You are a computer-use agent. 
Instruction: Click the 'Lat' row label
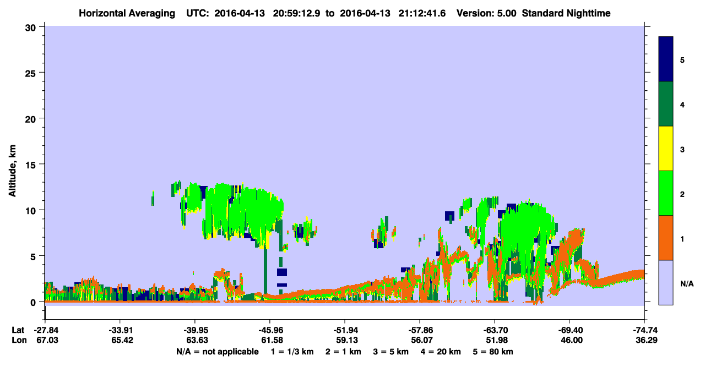18,330
